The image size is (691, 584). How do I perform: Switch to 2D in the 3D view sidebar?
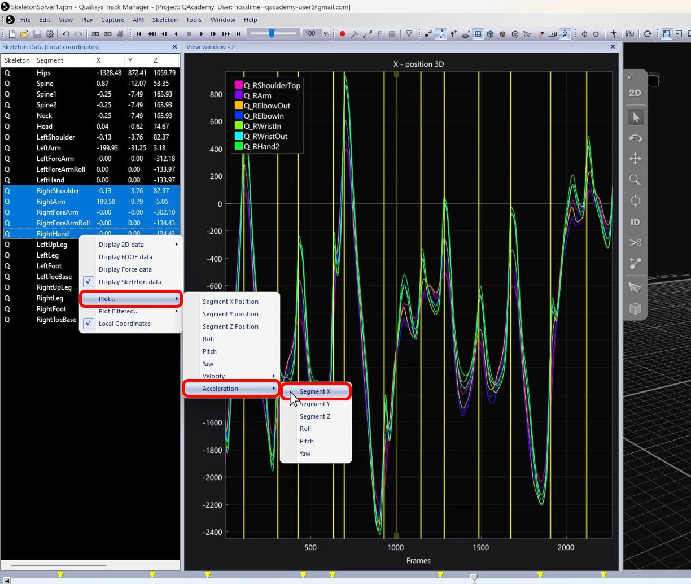(x=635, y=93)
